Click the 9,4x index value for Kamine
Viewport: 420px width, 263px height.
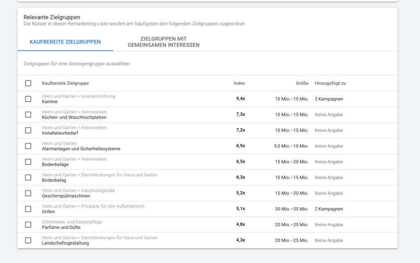[240, 99]
